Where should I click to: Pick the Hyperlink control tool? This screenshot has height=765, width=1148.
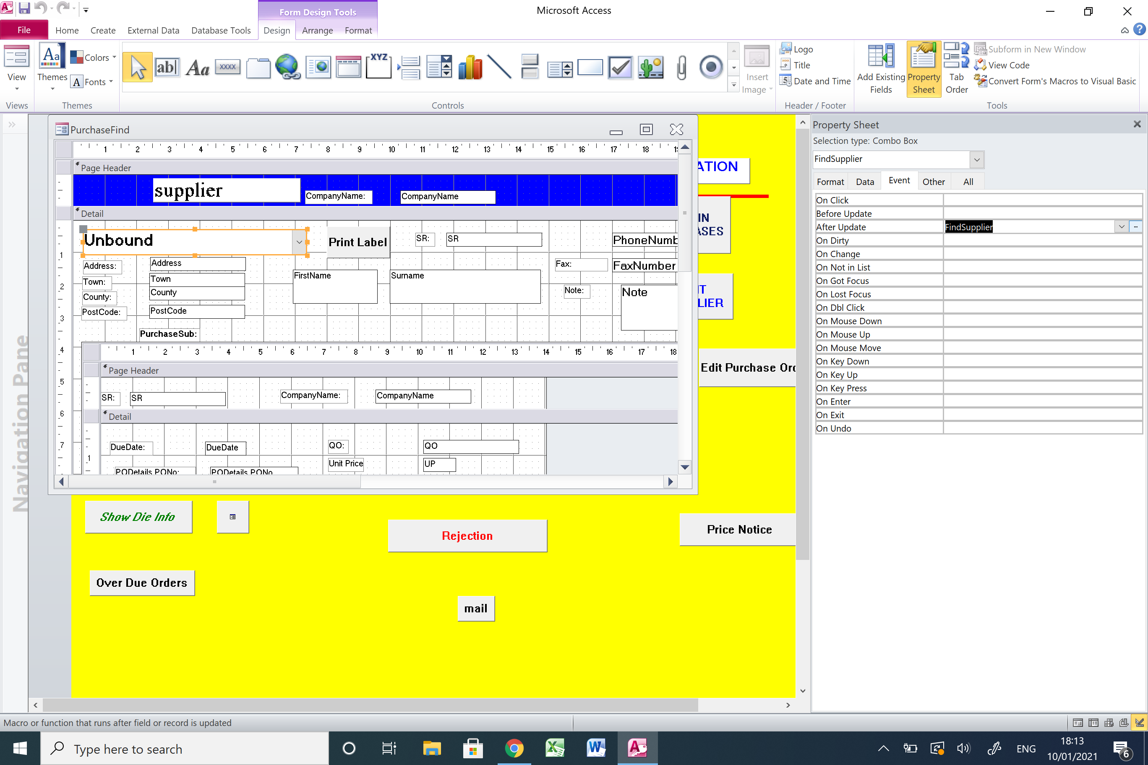(288, 68)
